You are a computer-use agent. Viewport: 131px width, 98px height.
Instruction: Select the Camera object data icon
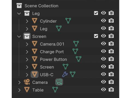(59, 82)
